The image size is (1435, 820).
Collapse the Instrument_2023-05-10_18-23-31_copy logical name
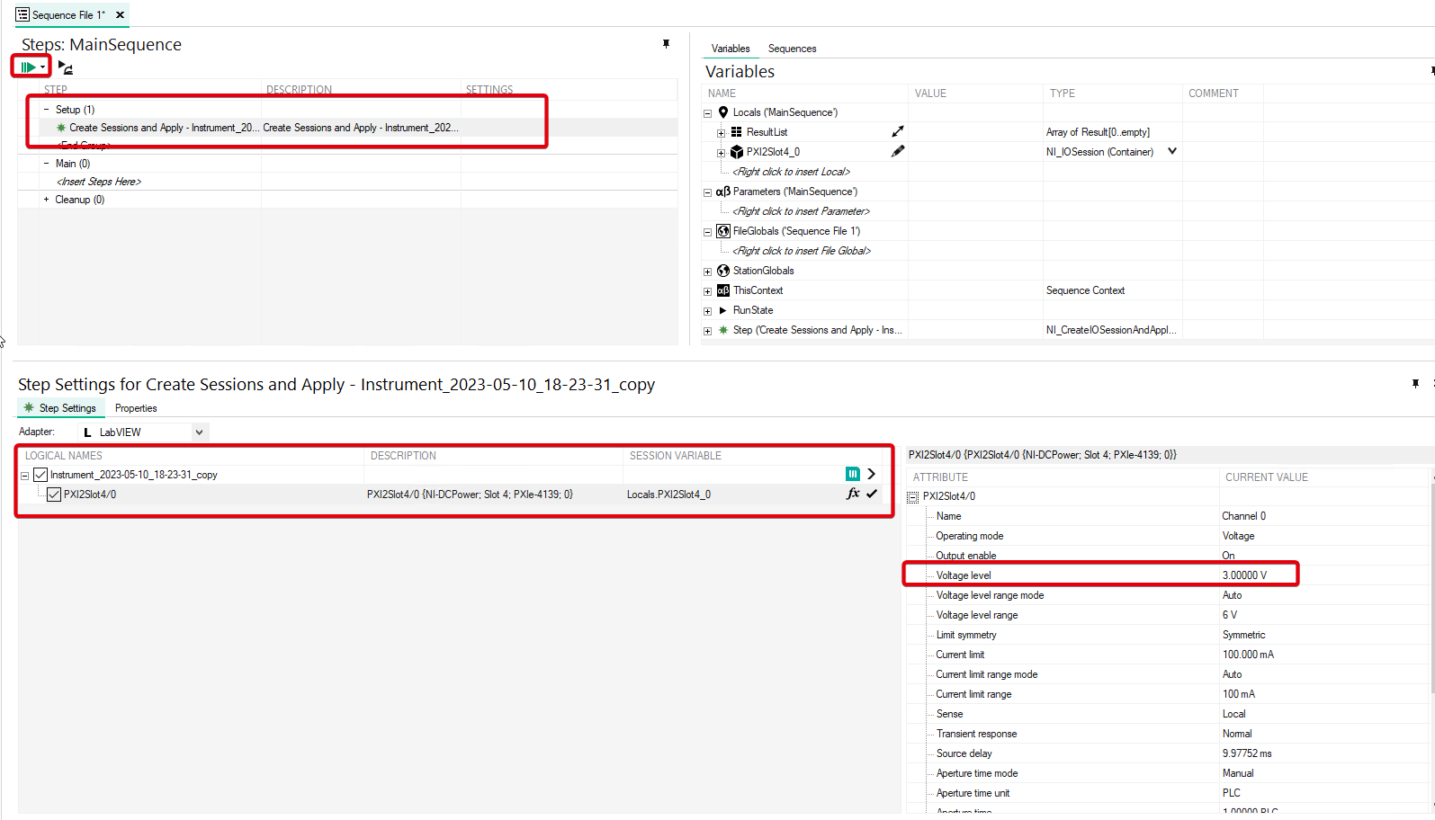pyautogui.click(x=25, y=476)
